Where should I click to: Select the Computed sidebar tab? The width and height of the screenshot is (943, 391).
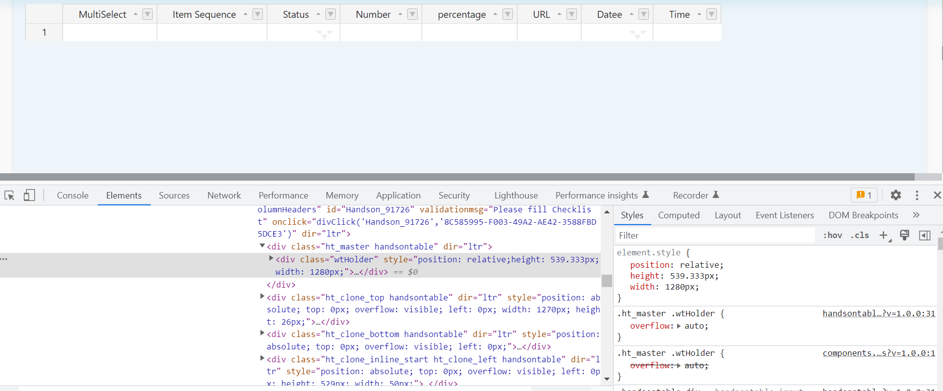tap(679, 215)
